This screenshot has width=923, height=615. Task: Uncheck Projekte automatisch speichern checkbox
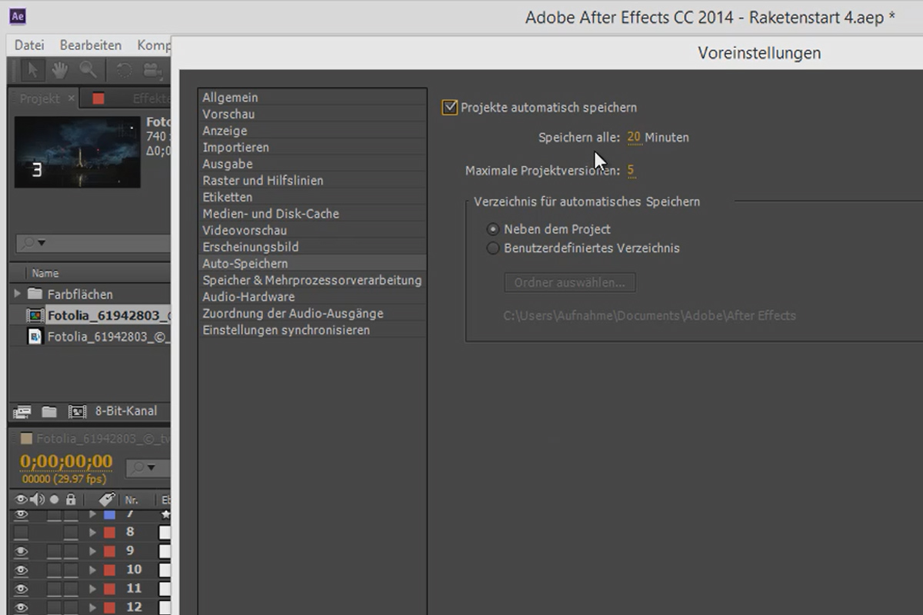coord(450,108)
